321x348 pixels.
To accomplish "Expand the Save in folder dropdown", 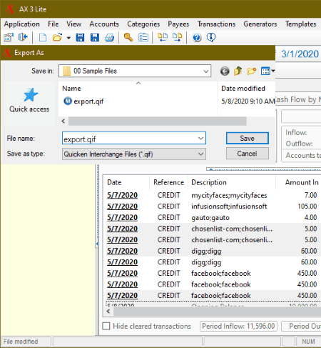I will coord(206,71).
